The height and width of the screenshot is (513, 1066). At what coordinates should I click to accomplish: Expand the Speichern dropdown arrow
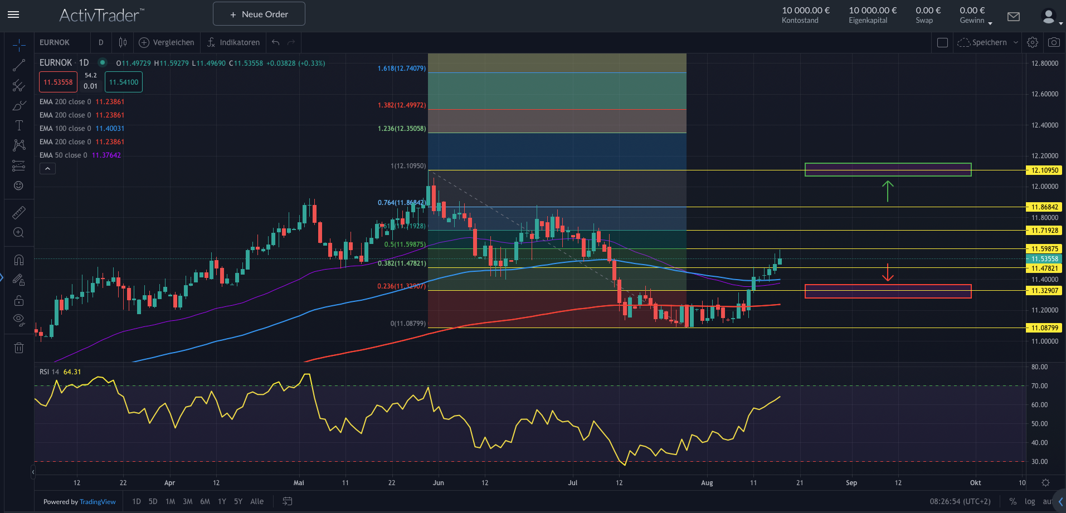point(1015,42)
